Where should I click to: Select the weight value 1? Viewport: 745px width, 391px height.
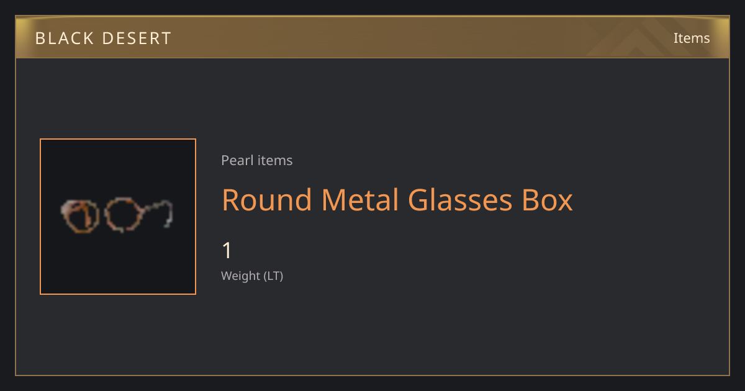click(227, 251)
